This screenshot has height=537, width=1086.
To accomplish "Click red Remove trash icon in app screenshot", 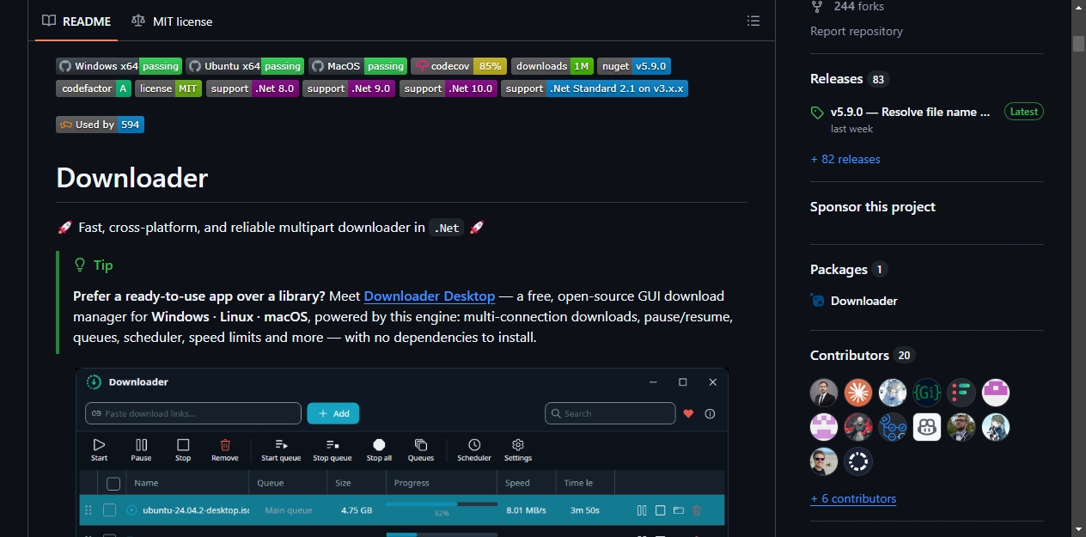I will tap(225, 445).
